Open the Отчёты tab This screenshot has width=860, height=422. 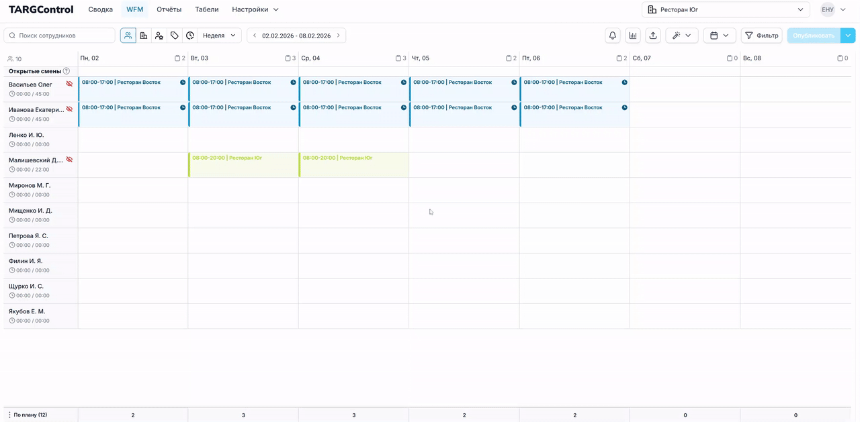point(169,9)
